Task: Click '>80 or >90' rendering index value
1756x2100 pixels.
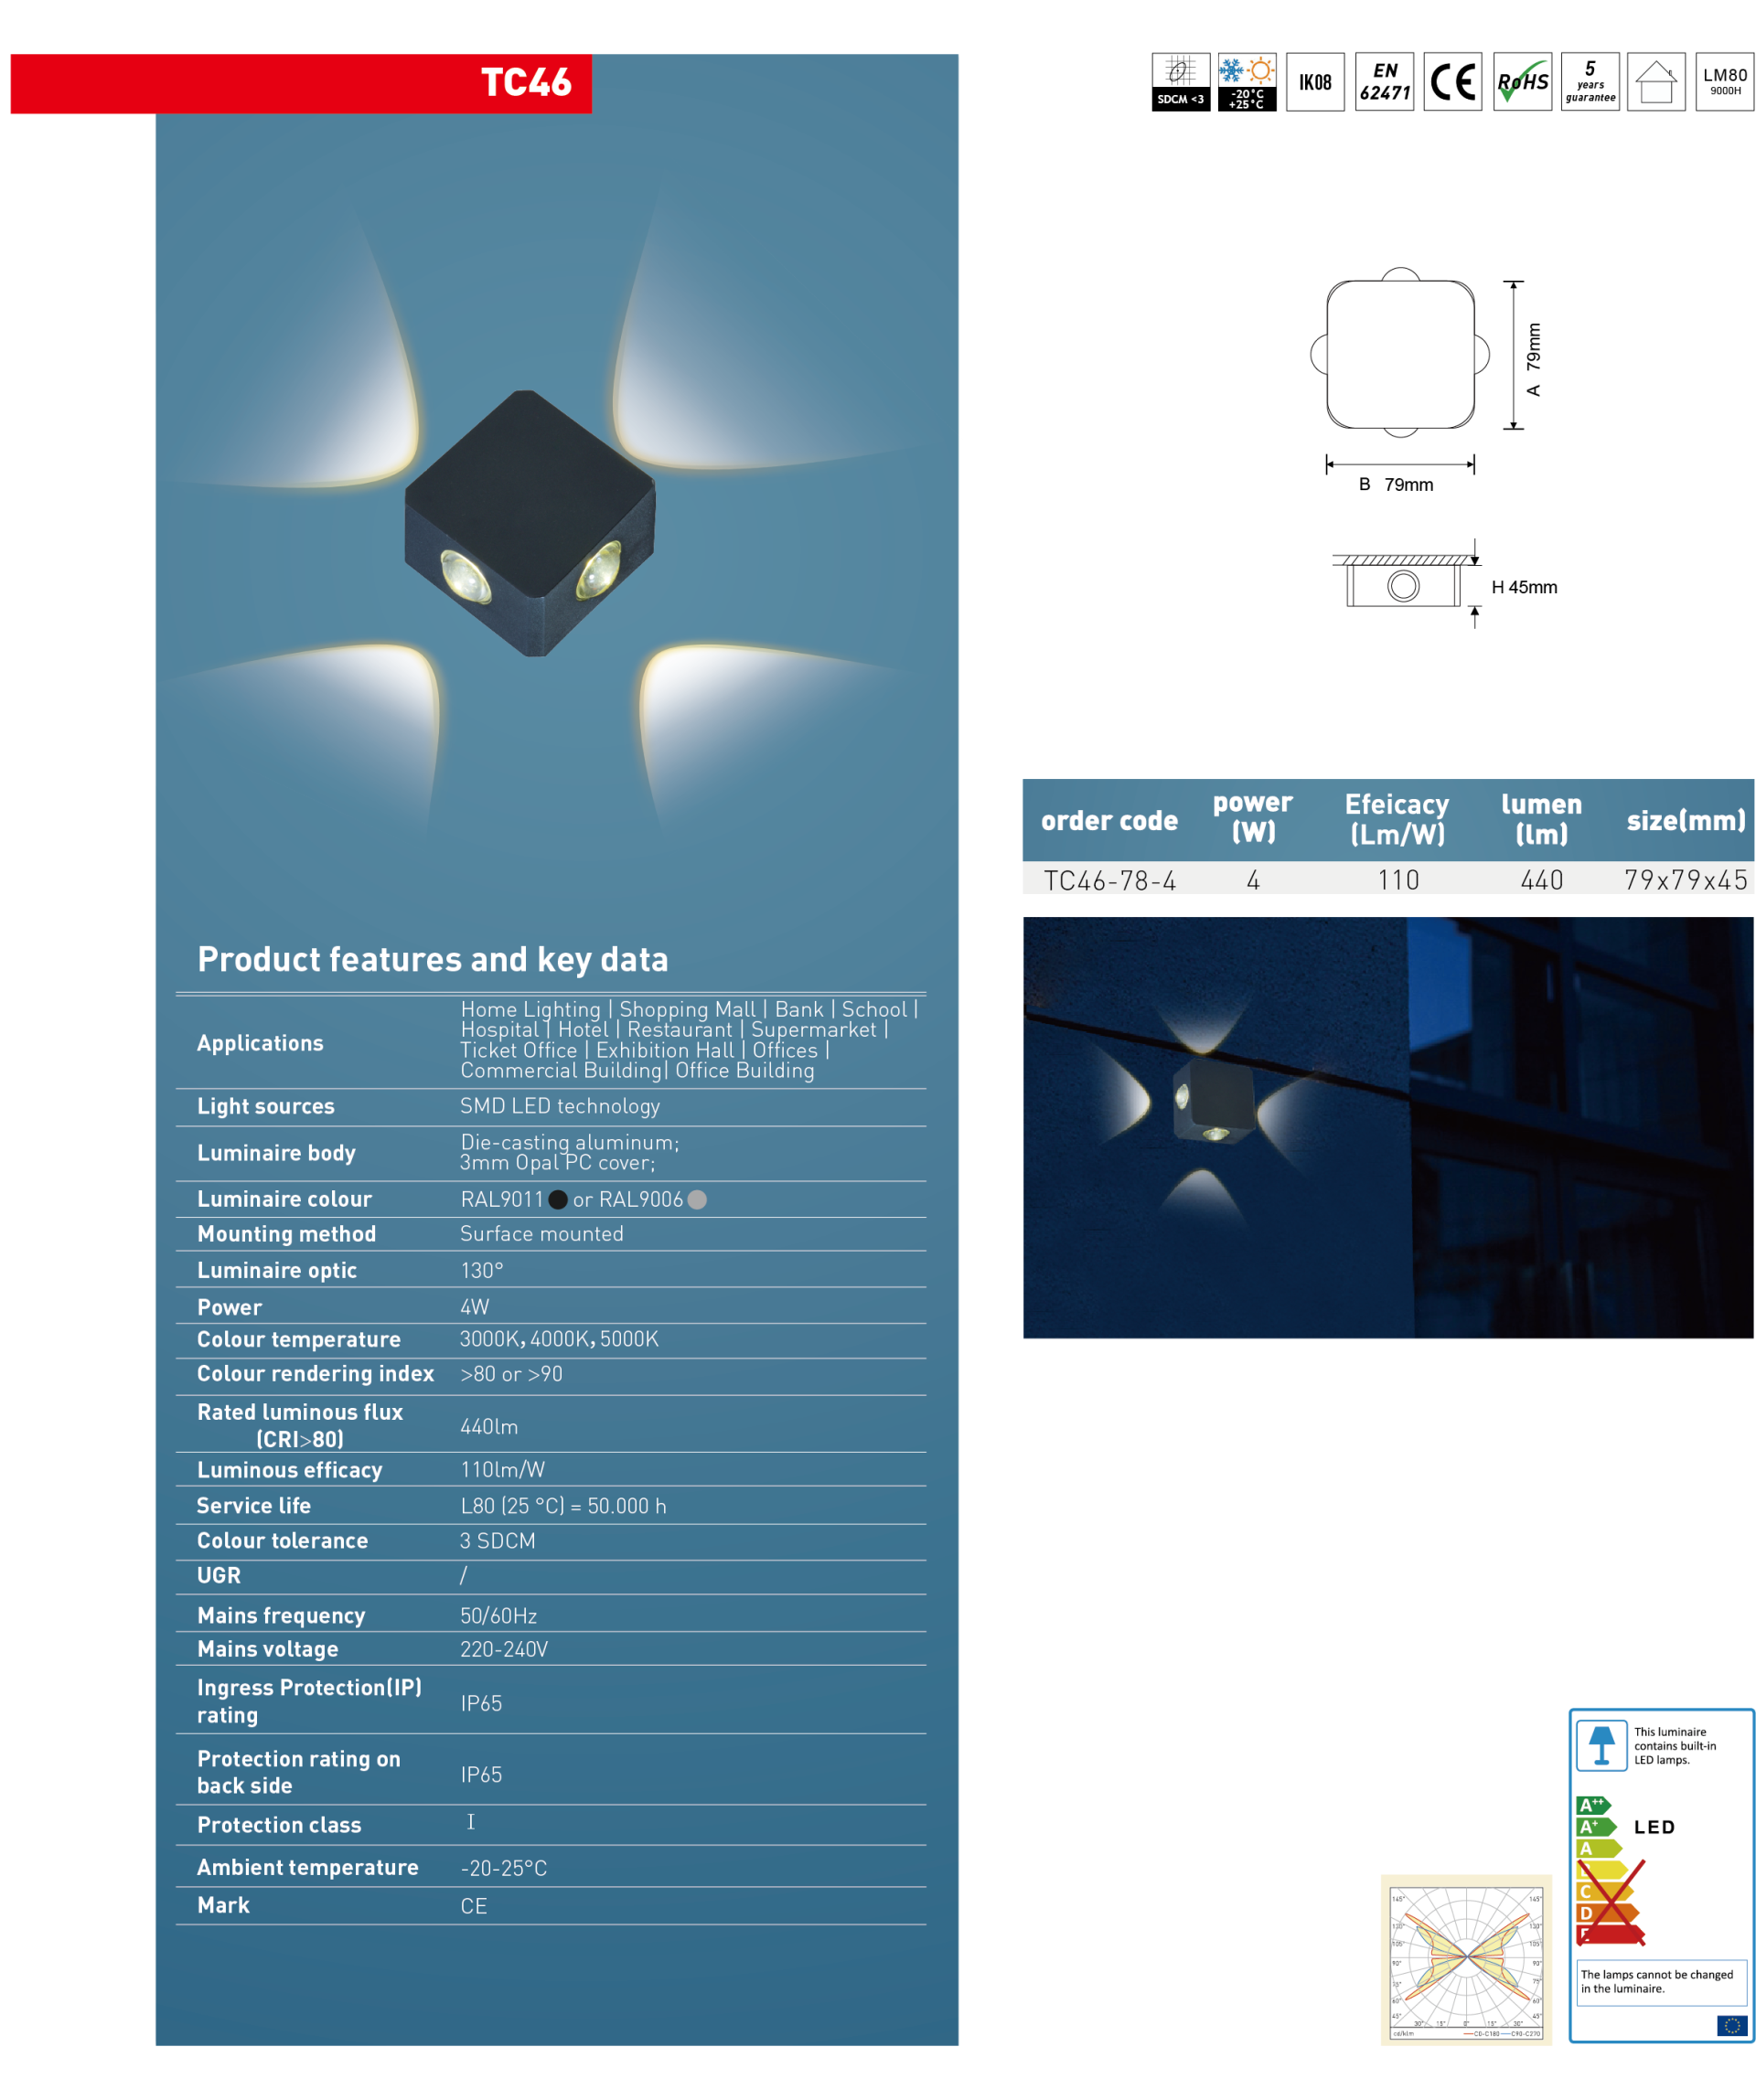Action: (511, 1374)
